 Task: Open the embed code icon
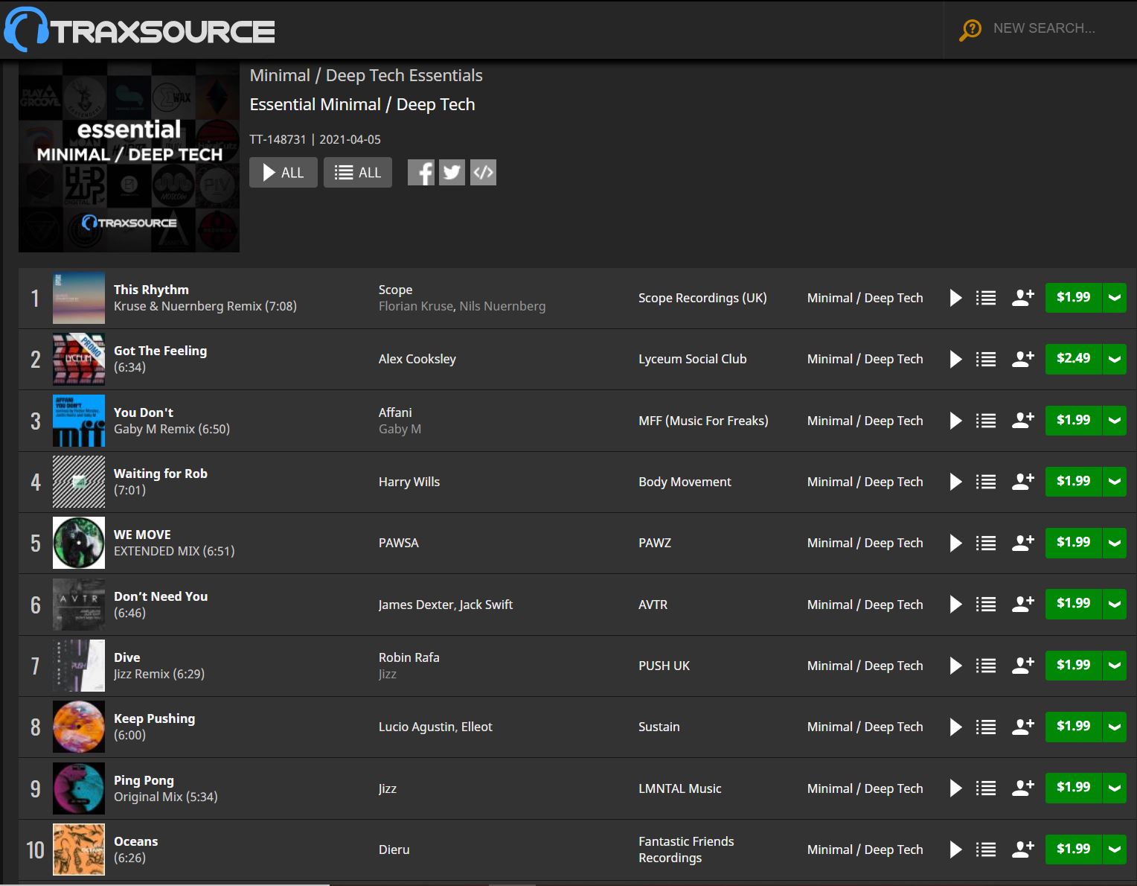pyautogui.click(x=483, y=172)
